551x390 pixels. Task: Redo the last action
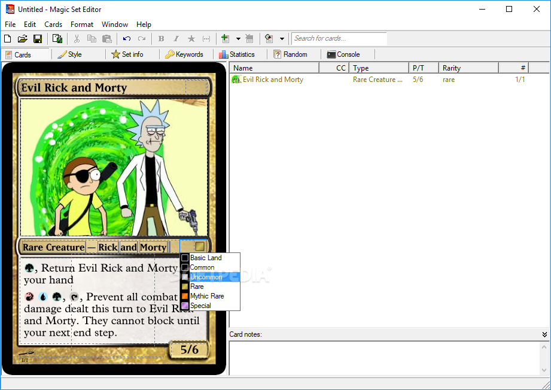point(142,39)
